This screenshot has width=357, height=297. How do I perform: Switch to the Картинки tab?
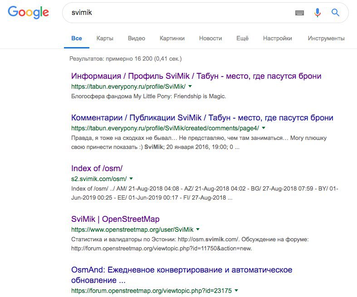click(x=172, y=38)
